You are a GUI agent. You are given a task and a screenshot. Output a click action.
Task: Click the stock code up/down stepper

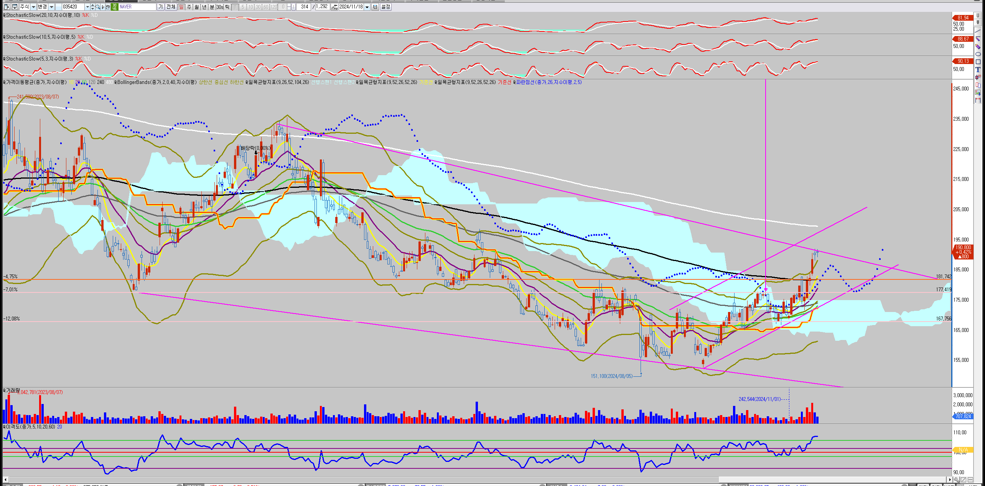(x=92, y=7)
